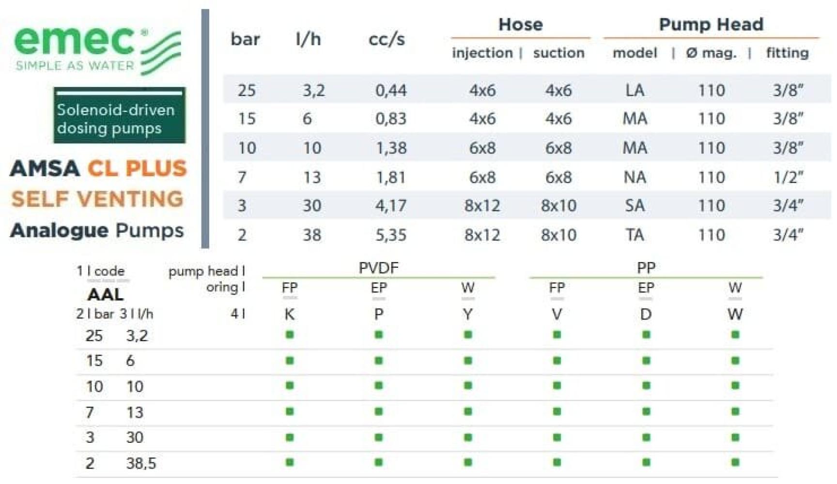This screenshot has height=484, width=837.
Task: Select green marker for 10 bar PVDF Y
Action: [x=468, y=386]
